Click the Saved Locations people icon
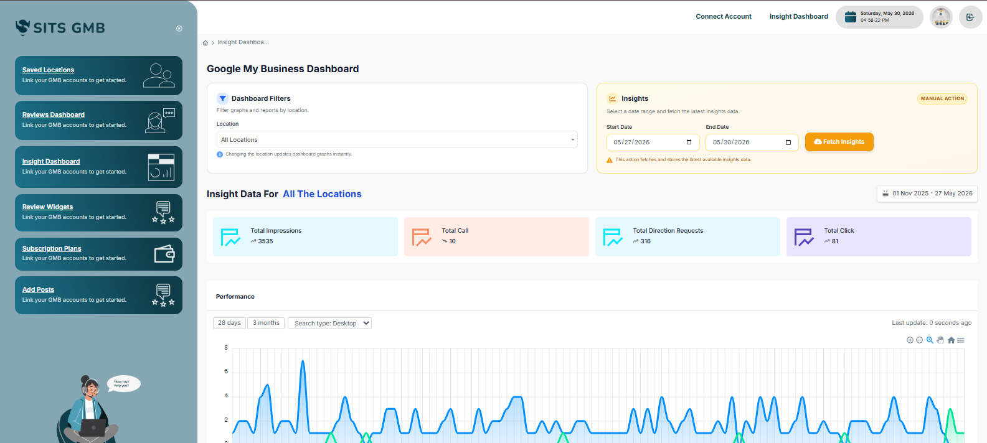Viewport: 987px width, 443px height. 159,75
